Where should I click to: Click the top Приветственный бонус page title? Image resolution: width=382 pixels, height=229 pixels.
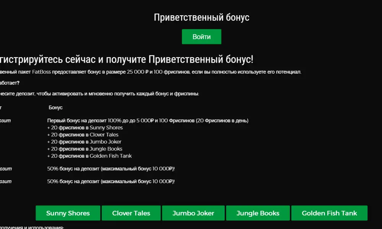click(201, 17)
